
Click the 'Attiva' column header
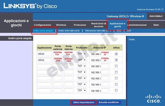point(116,48)
